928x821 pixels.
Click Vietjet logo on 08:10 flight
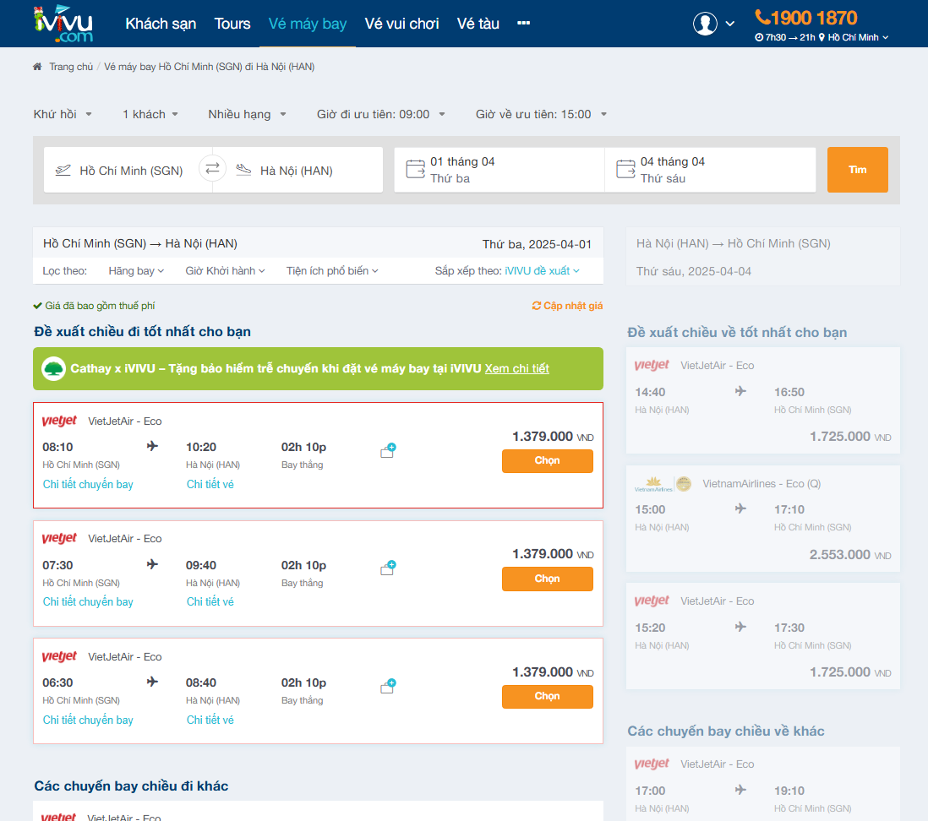(59, 421)
